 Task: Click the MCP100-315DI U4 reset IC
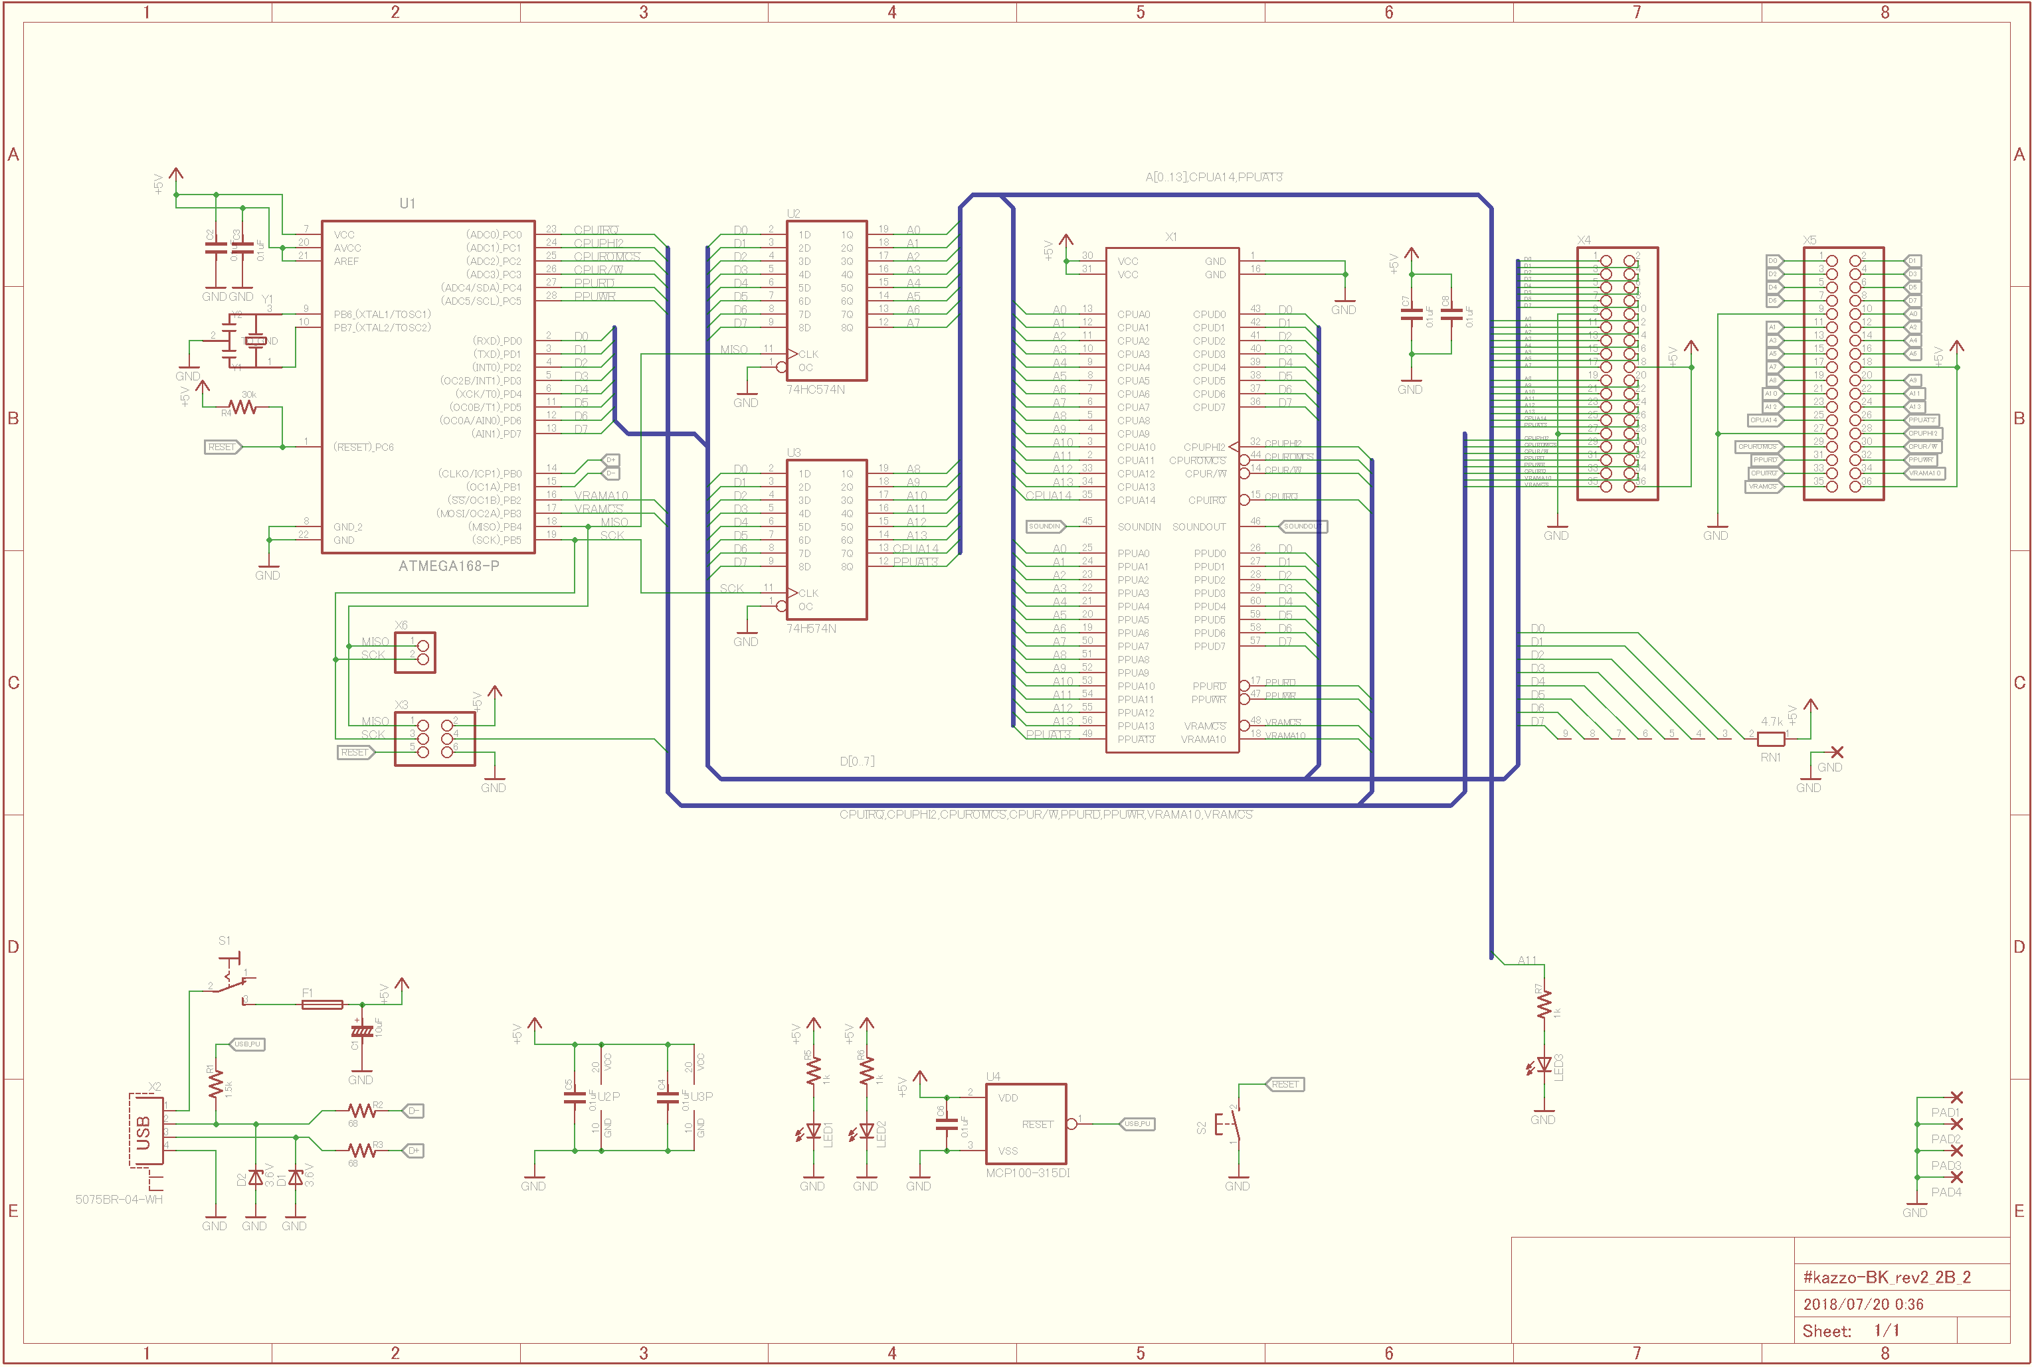point(1026,1124)
